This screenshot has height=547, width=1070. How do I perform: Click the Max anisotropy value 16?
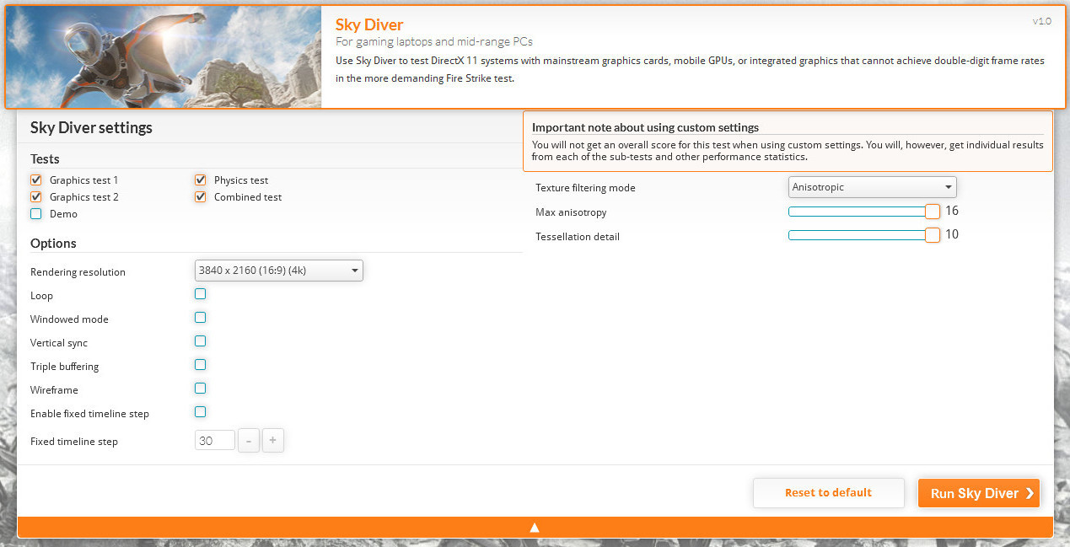pyautogui.click(x=952, y=211)
